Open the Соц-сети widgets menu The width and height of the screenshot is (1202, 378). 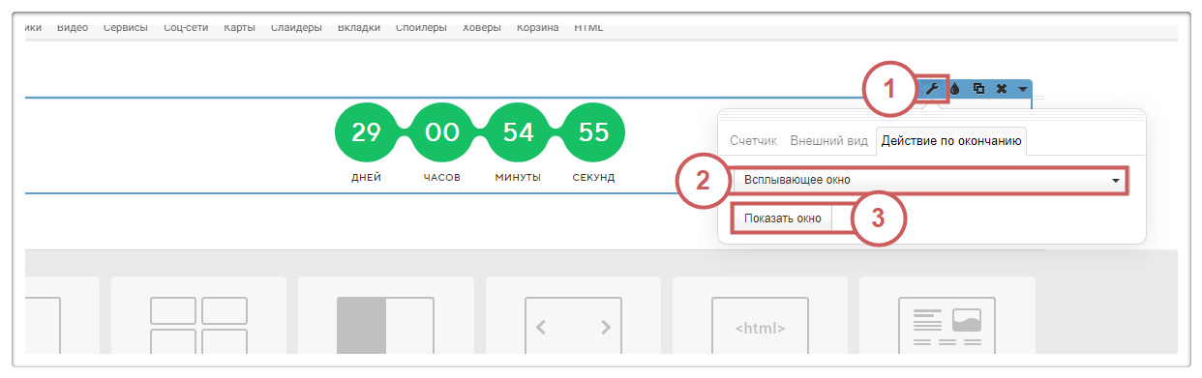tap(186, 27)
